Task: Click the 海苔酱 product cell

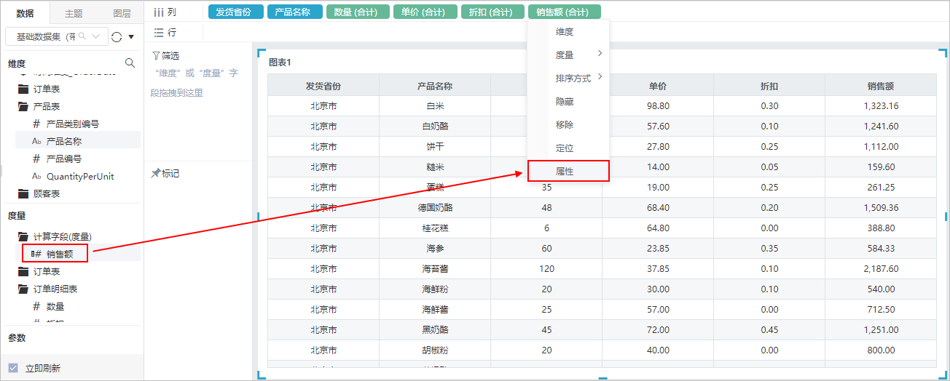Action: point(435,269)
